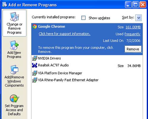
Task: Open Click here for support information link
Action: (65, 34)
